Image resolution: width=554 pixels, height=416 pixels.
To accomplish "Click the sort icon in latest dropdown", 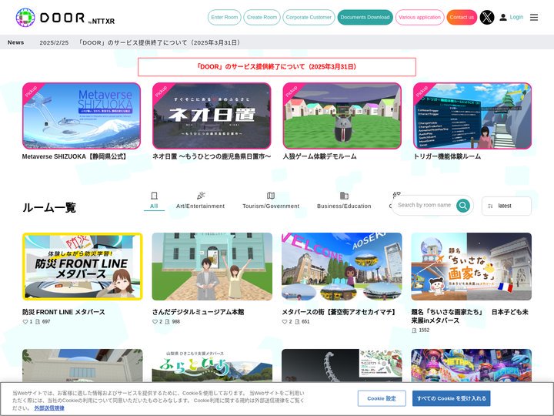I will tap(490, 206).
